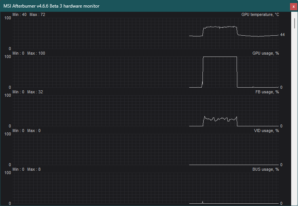Screen dimensions: 298x206
Task: Click the BUS usage graph title
Action: tap(265, 169)
